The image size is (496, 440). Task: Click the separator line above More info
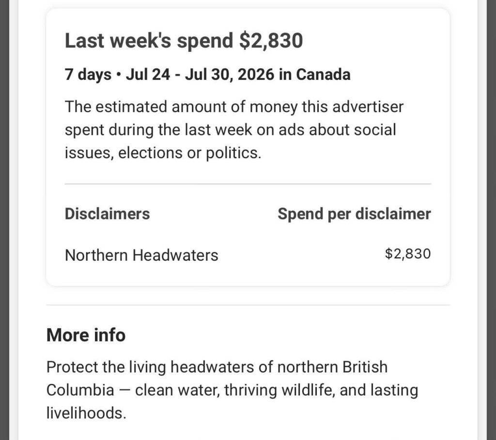248,305
